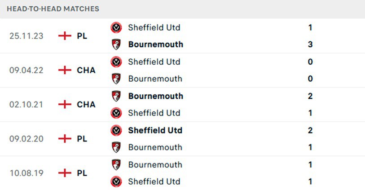
Task: Click England flag beside 10.08.19 PL
Action: click(65, 173)
